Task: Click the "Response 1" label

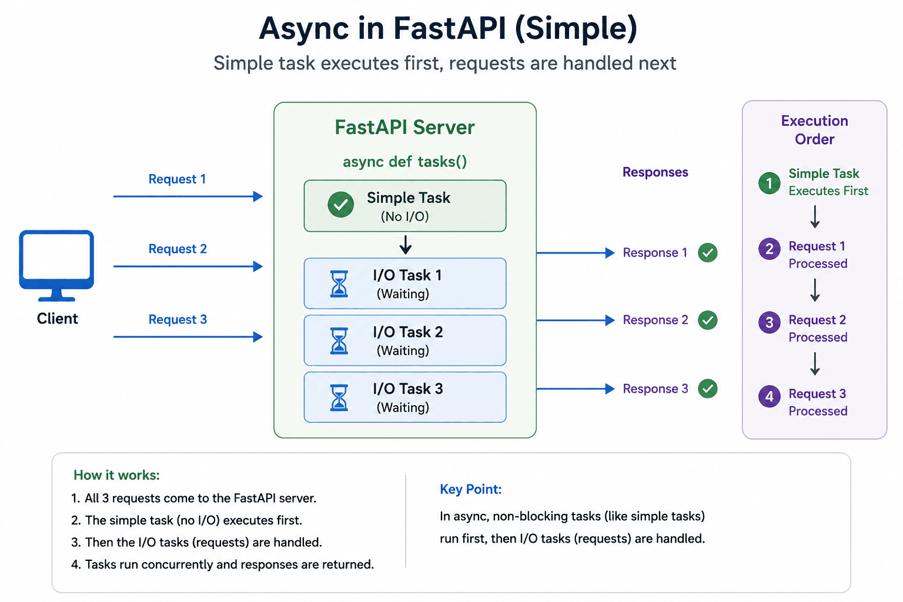Action: pyautogui.click(x=655, y=253)
